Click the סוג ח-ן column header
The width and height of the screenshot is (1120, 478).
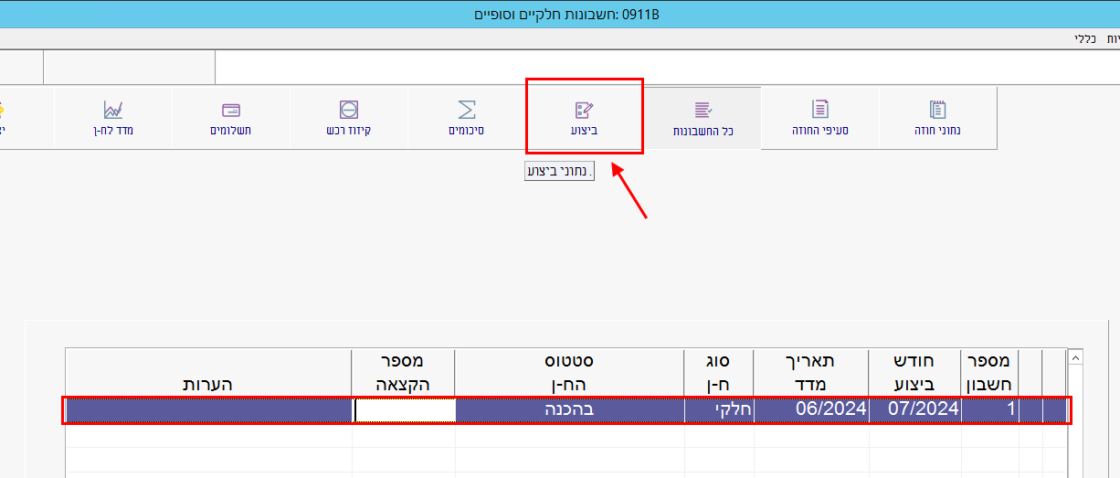click(x=720, y=373)
